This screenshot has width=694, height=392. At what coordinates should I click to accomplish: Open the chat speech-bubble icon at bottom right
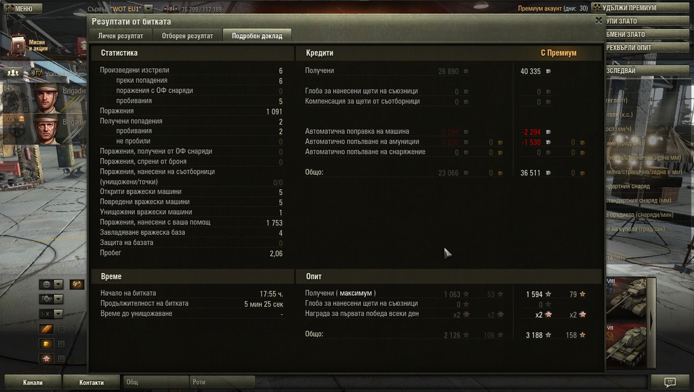[x=670, y=382]
